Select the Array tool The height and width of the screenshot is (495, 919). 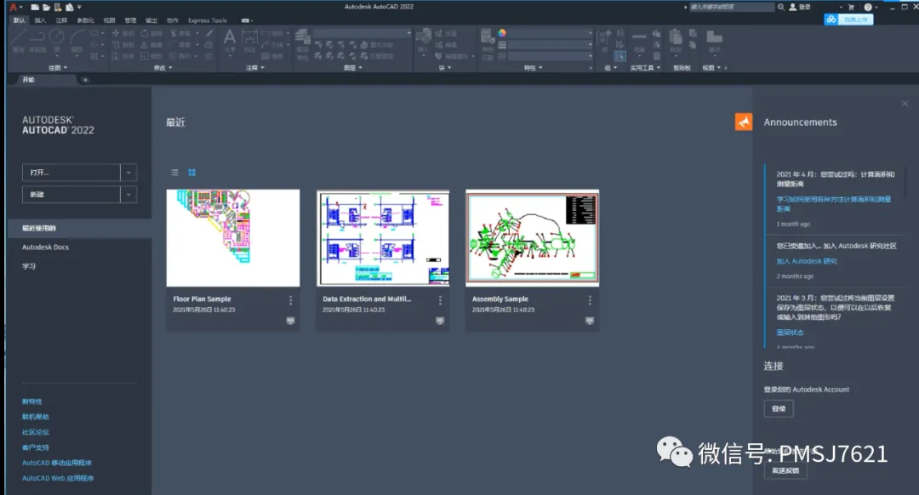point(180,56)
